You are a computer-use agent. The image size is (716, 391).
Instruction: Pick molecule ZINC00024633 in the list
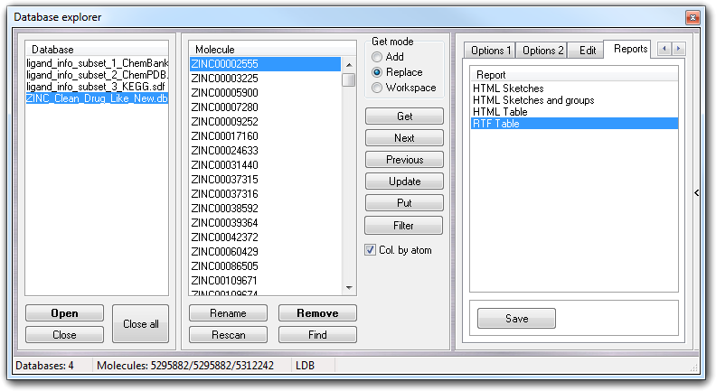[224, 151]
